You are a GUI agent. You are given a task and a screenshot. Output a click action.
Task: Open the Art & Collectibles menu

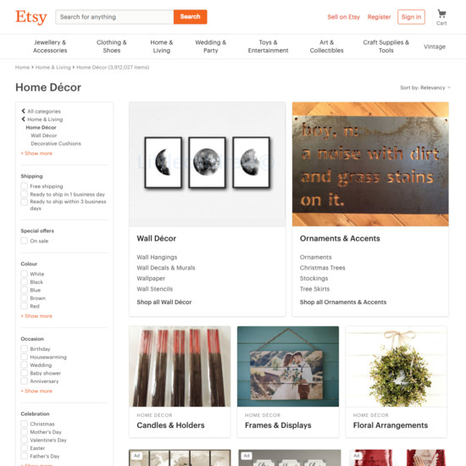(326, 47)
